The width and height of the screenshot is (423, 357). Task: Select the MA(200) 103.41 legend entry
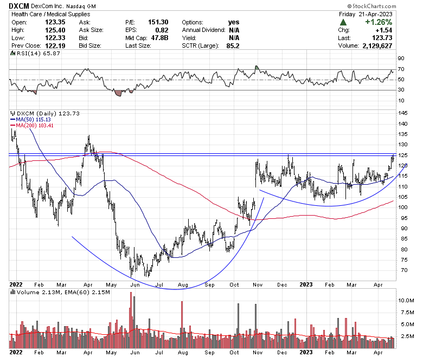[x=32, y=126]
